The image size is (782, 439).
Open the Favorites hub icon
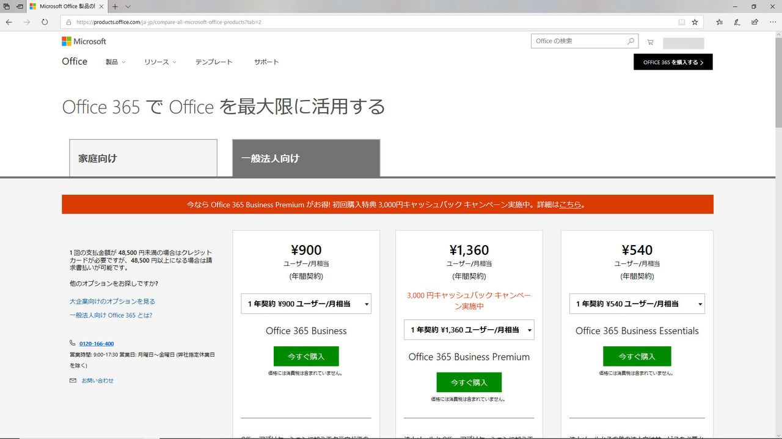click(x=719, y=22)
